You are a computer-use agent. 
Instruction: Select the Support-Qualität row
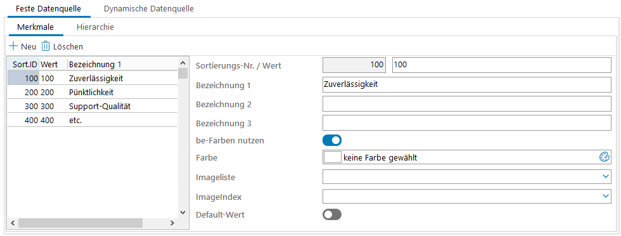93,107
